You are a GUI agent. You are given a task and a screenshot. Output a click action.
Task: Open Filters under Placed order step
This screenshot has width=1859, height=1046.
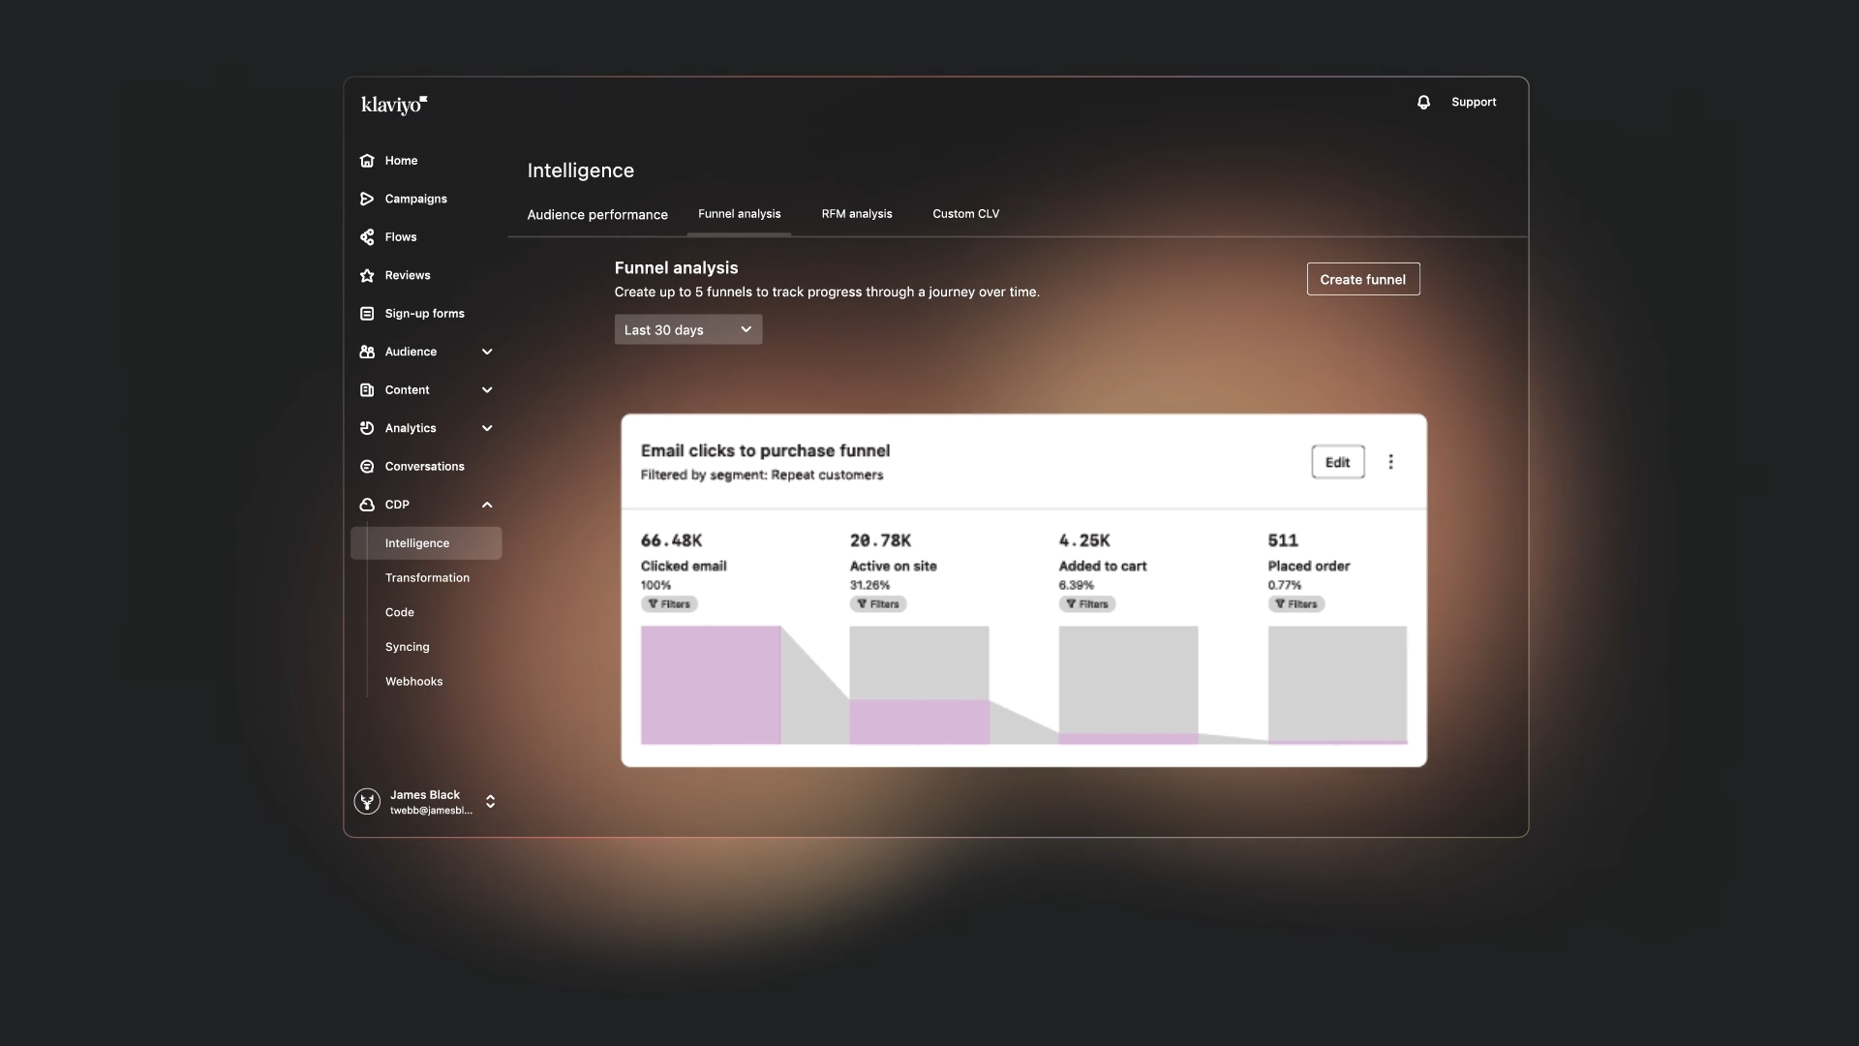[1296, 604]
